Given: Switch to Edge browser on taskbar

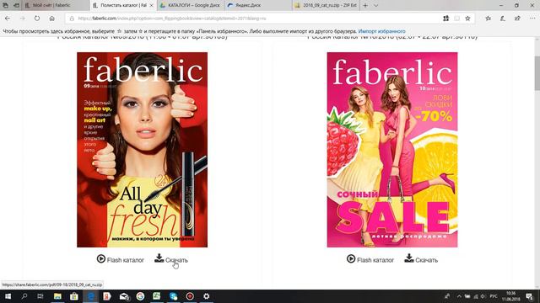Looking at the screenshot, I should [x=90, y=296].
